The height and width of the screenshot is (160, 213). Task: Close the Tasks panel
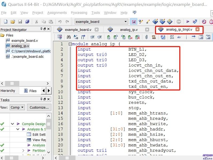pos(48,99)
